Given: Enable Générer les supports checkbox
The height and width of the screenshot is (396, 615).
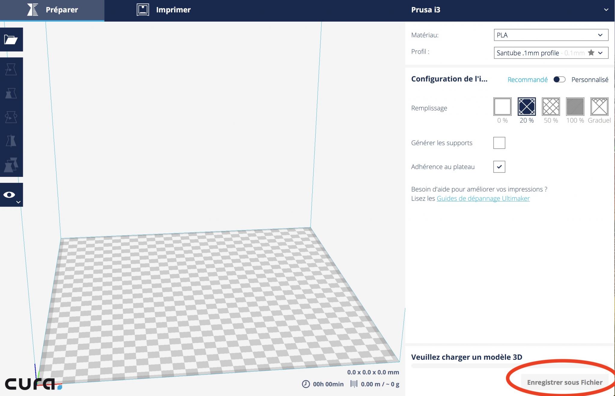Looking at the screenshot, I should tap(499, 143).
